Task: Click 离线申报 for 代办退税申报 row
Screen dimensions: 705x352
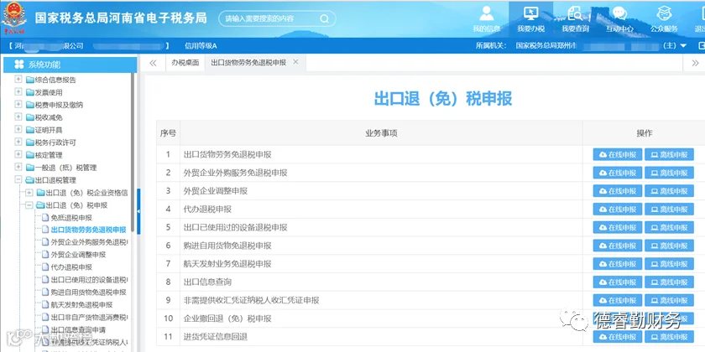Action: coord(669,210)
